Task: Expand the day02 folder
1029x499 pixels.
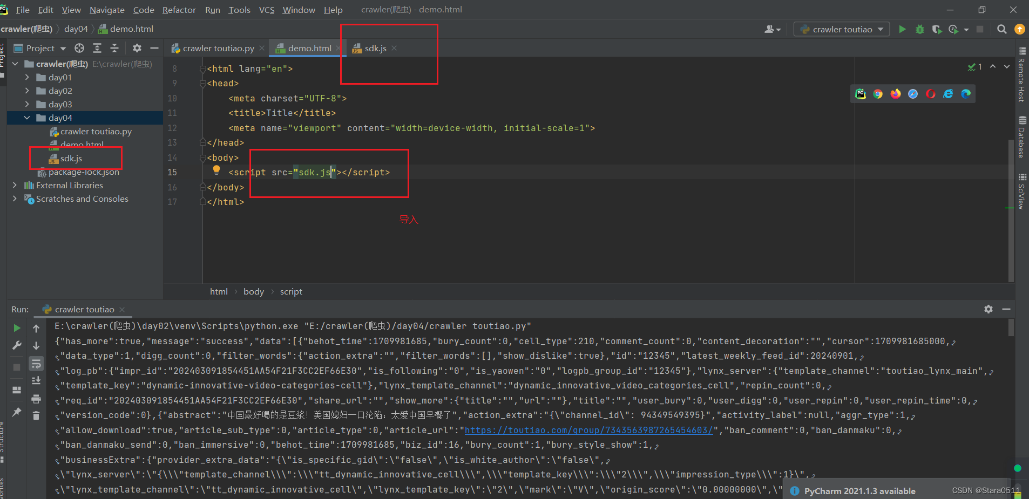Action: click(27, 91)
